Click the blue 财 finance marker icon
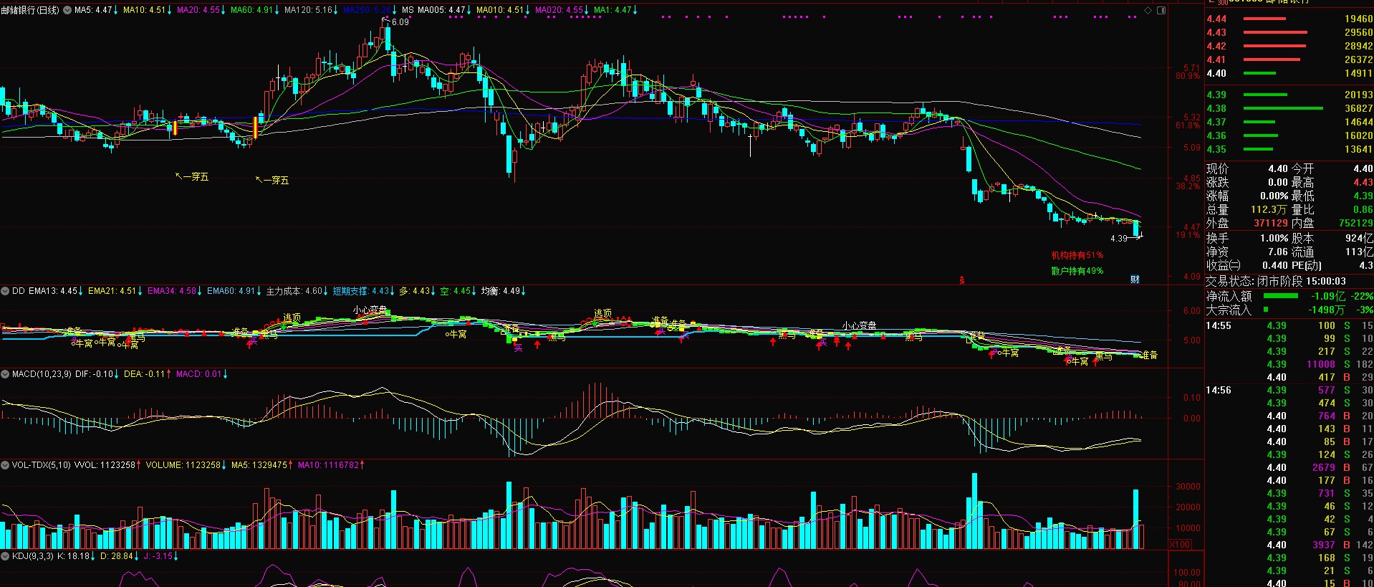 tap(1135, 280)
